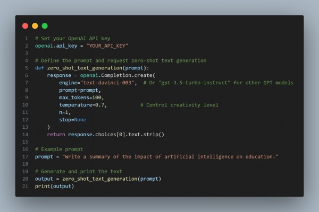The width and height of the screenshot is (319, 212).
Task: Click the None value on line 12
Action: click(80, 120)
